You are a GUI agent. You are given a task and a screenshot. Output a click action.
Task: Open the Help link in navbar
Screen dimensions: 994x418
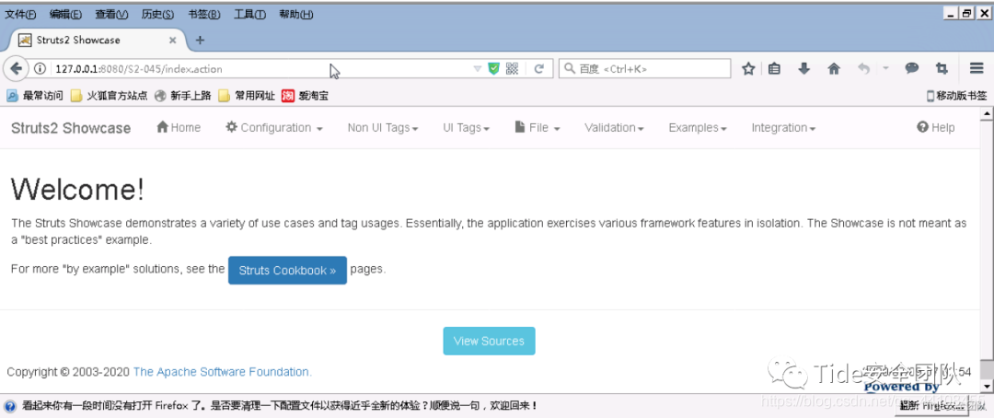936,127
